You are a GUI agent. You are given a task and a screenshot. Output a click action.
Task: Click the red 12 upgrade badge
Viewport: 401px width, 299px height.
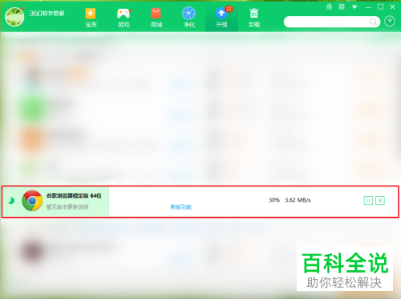tap(229, 9)
